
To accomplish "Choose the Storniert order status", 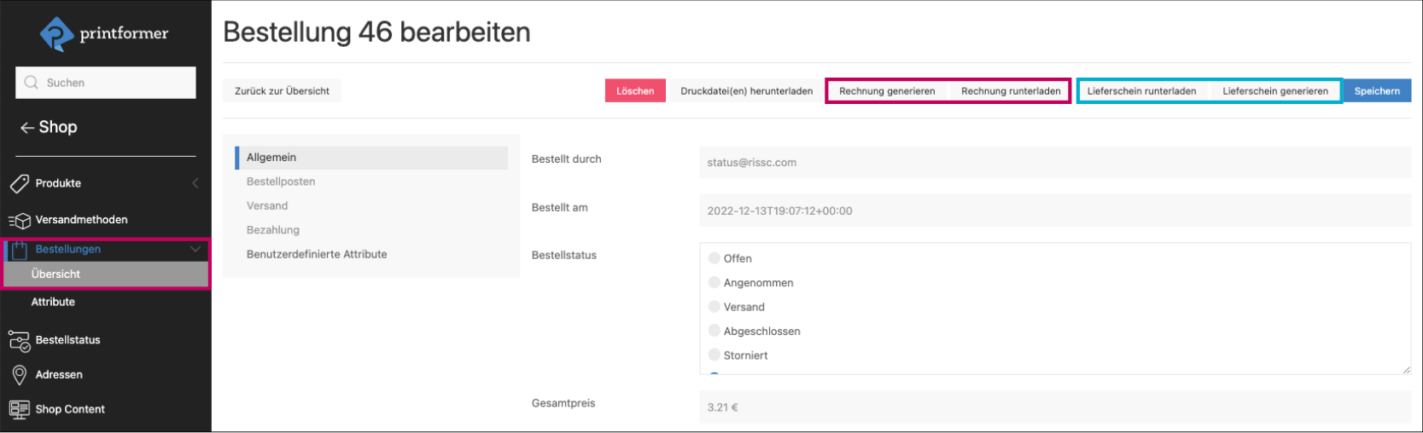I will tap(714, 355).
